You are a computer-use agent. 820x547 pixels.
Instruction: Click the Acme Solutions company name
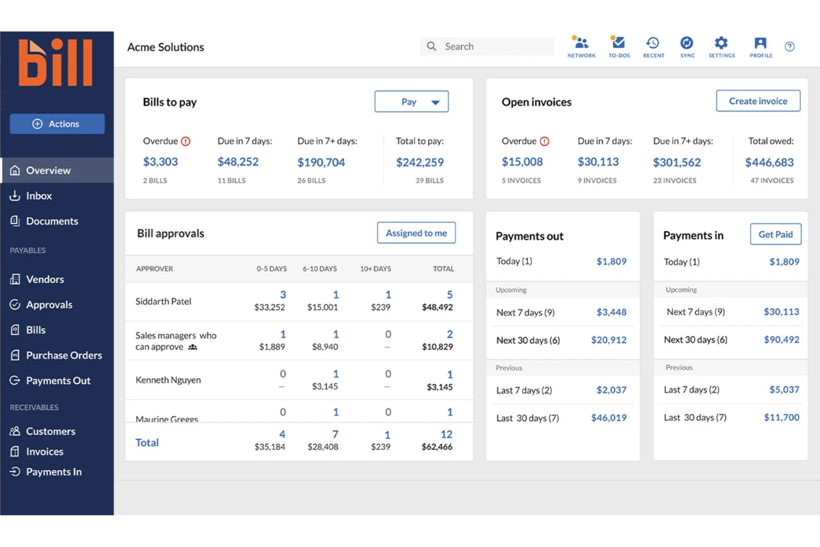[166, 47]
